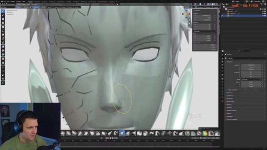Screen dimensions: 267x150
Task: Toggle Dyntopo checkbox in header
Action: tap(197, 7)
